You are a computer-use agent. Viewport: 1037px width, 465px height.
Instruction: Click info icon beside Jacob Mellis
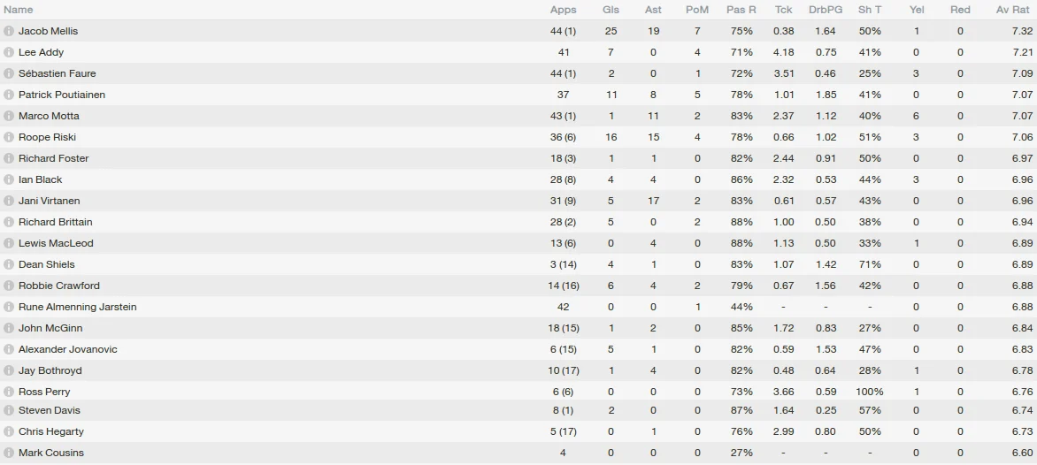point(9,31)
